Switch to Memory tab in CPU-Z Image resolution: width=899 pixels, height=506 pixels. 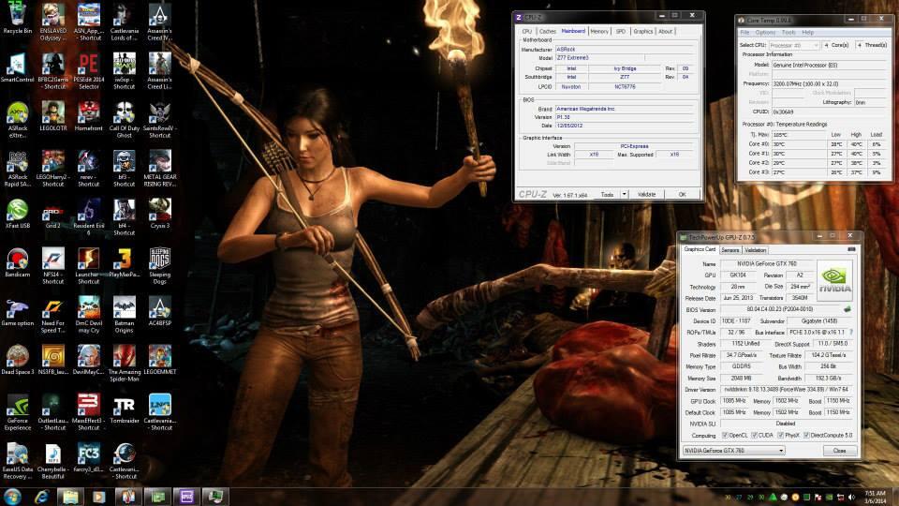coord(599,32)
